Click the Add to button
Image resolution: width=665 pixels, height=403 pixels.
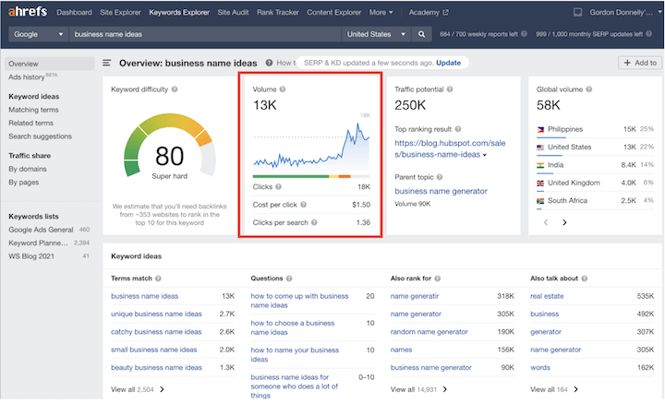coord(640,63)
